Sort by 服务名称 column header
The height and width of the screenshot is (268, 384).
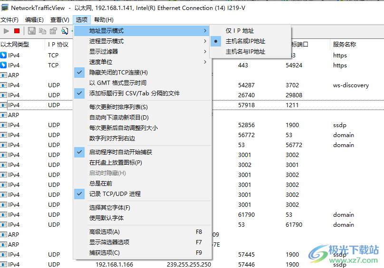coord(357,44)
